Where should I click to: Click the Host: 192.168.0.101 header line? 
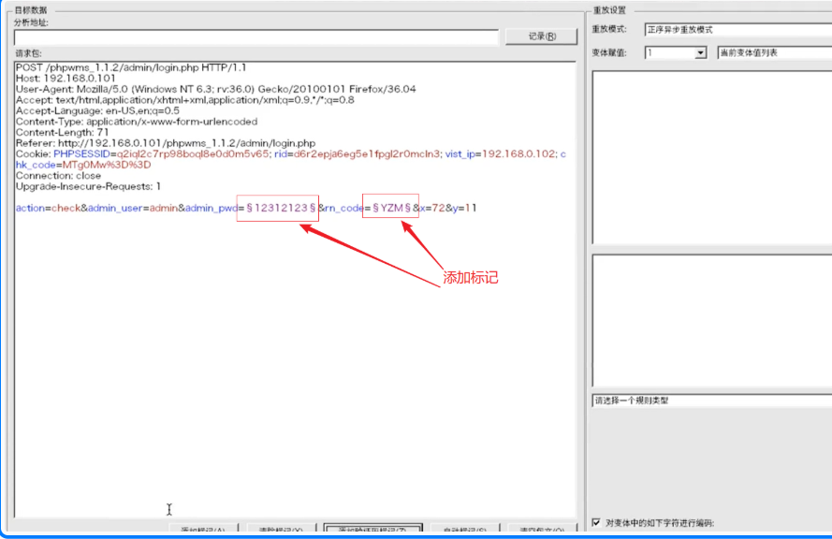[66, 78]
